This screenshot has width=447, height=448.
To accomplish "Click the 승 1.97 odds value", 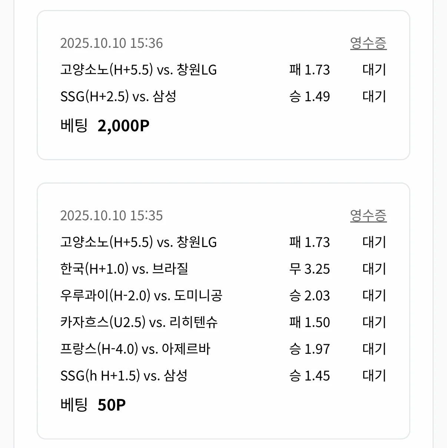I will (309, 349).
